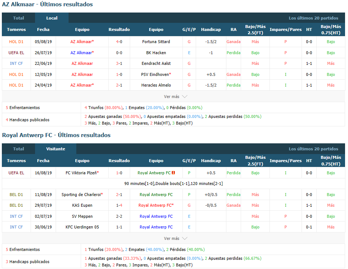Screen dimensions: 348x269
Task: Click INT CF tournament in the 22/06/19 row
Action: tap(16, 63)
